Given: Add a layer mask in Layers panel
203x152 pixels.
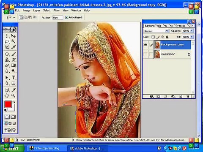Looking at the screenshot, I should [159, 96].
